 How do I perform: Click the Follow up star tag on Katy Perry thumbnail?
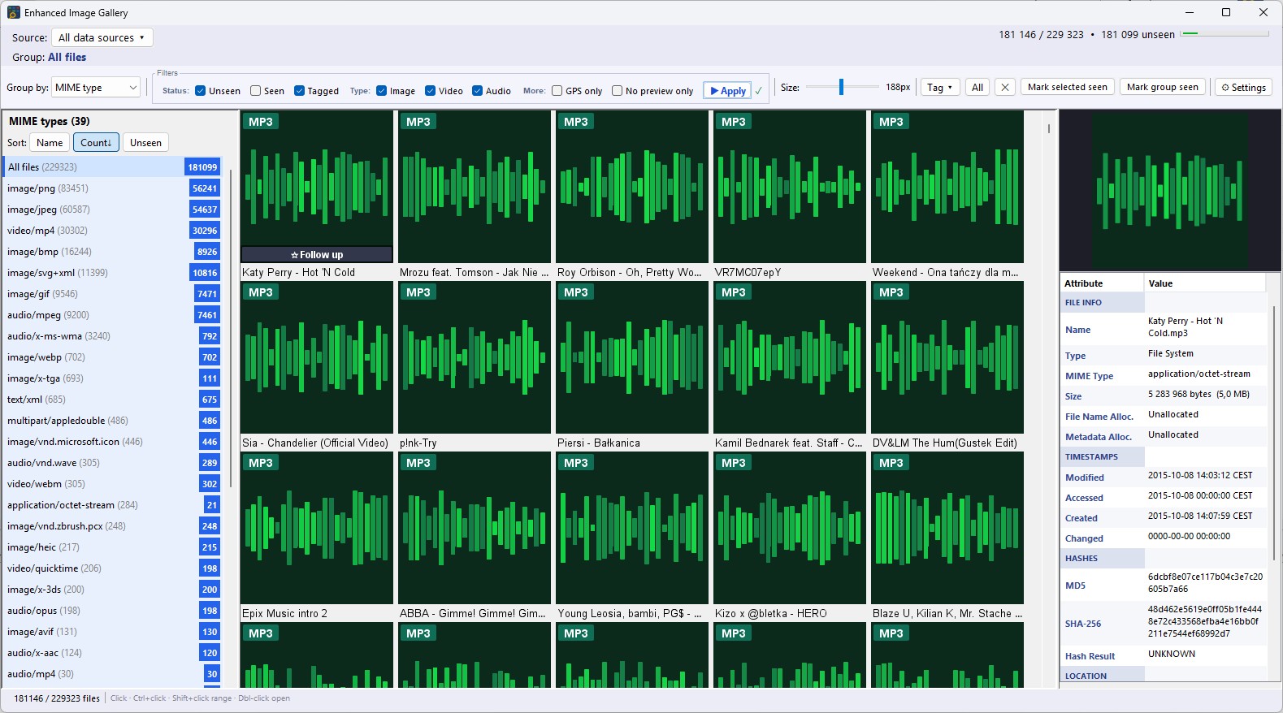click(x=317, y=254)
